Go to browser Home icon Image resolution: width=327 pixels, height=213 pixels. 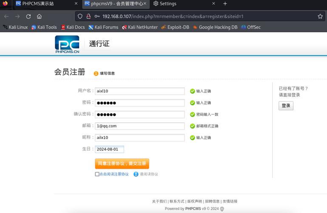[39, 16]
